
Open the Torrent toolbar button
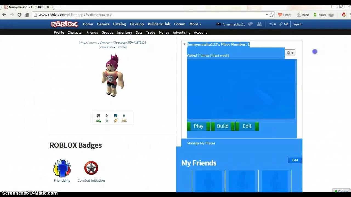(x=320, y=15)
